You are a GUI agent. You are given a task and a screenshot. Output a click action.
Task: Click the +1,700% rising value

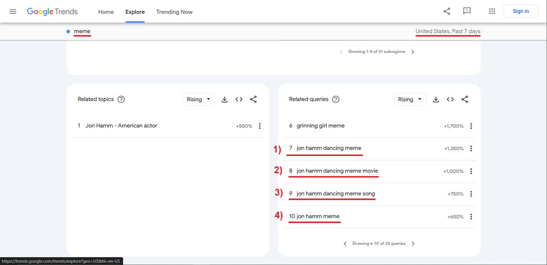pos(454,126)
